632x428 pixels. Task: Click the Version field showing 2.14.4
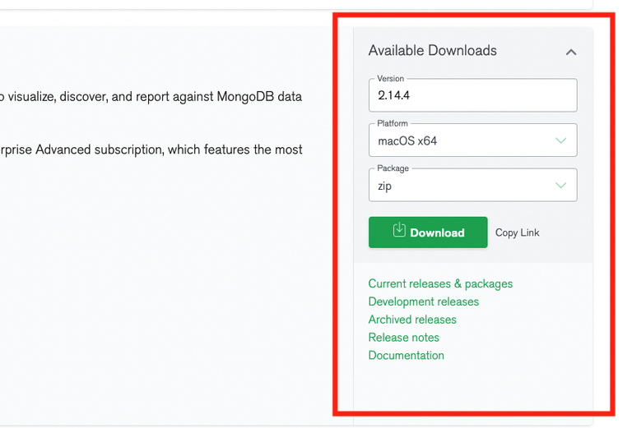(472, 96)
